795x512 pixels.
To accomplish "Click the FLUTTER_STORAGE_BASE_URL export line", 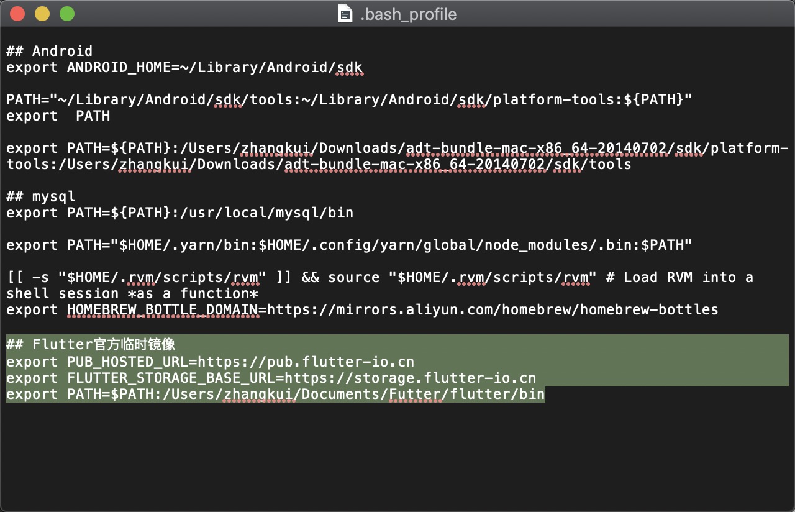I will click(x=271, y=378).
